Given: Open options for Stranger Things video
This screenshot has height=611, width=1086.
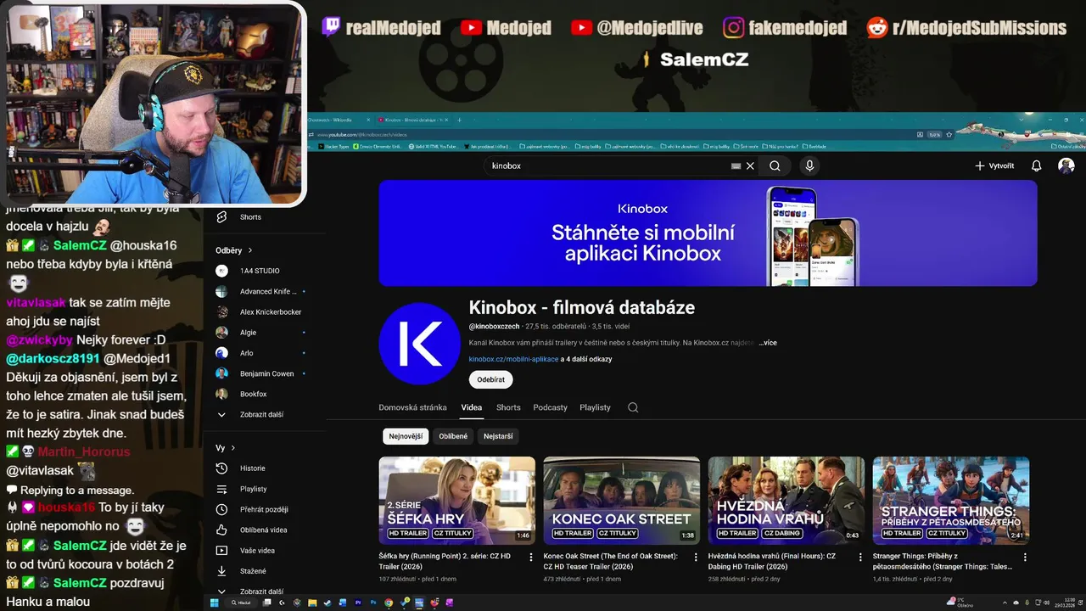Looking at the screenshot, I should click(x=1025, y=558).
